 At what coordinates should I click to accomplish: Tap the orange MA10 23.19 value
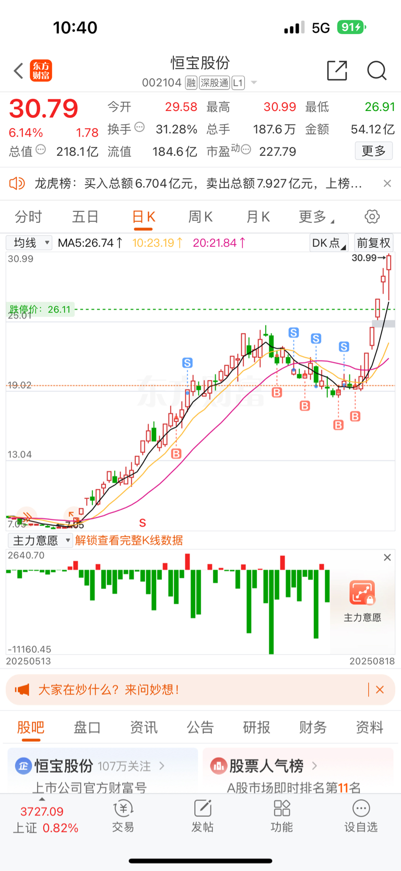pyautogui.click(x=158, y=243)
